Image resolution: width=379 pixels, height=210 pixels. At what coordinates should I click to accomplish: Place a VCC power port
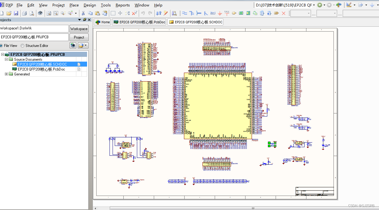(x=227, y=13)
